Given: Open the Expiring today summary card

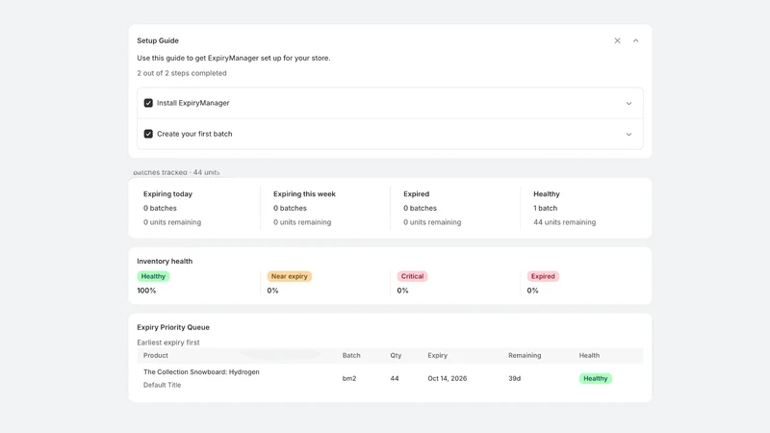Looking at the screenshot, I should [x=194, y=208].
